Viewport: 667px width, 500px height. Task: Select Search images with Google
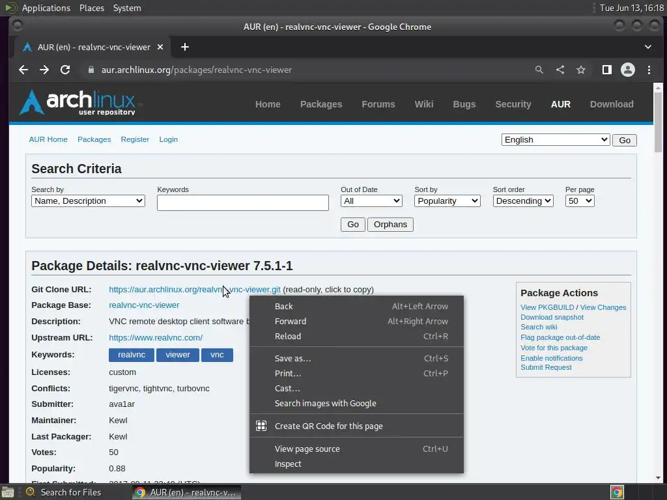pyautogui.click(x=356, y=403)
